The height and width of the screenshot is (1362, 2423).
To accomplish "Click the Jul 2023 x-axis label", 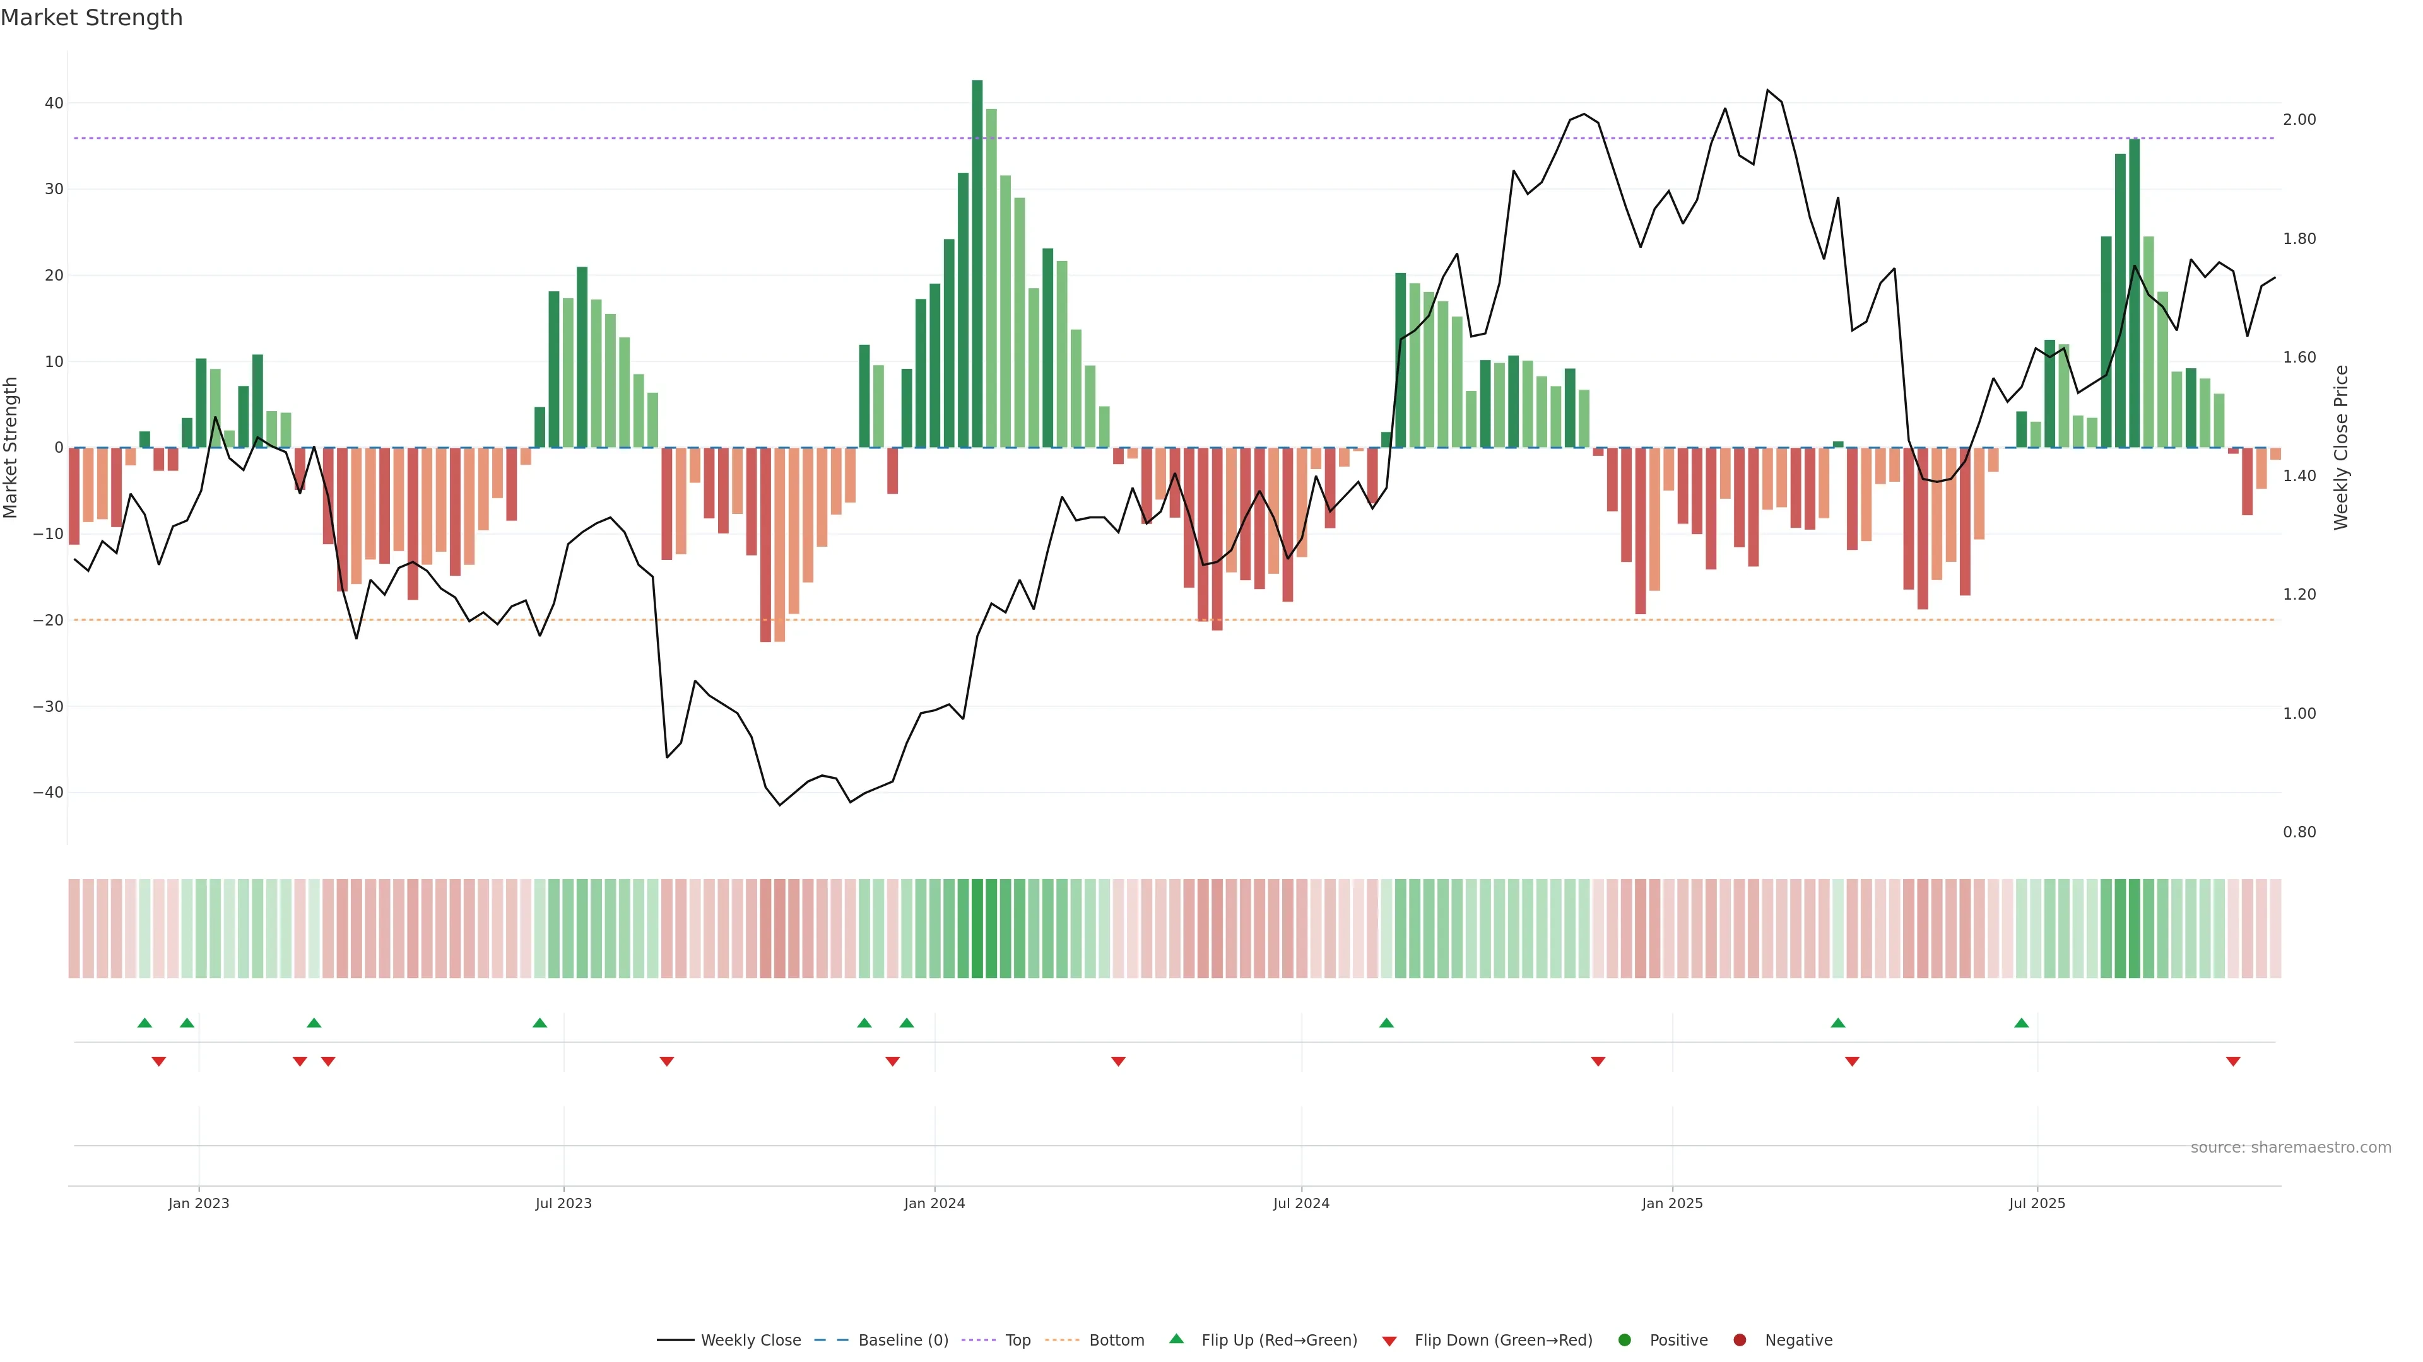I will 563,1203.
